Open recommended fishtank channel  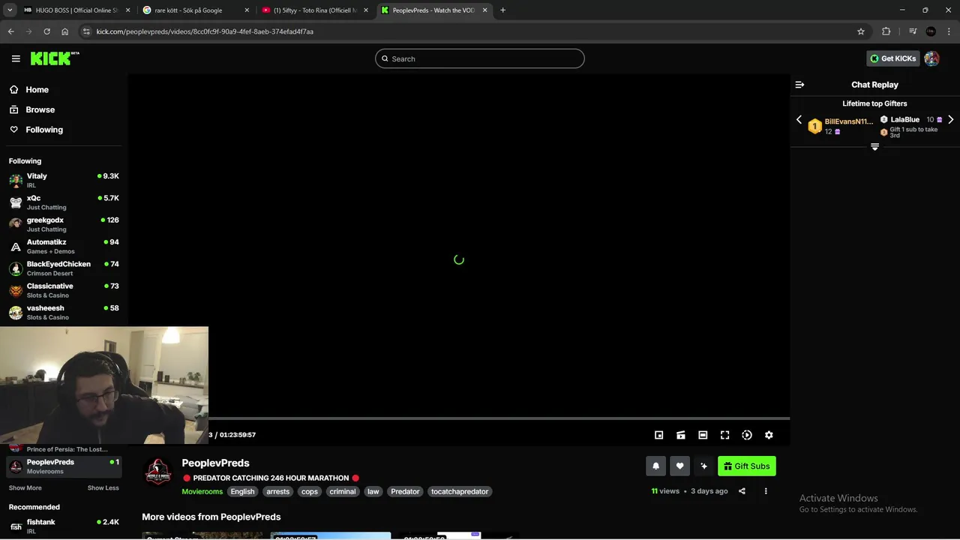tap(64, 526)
